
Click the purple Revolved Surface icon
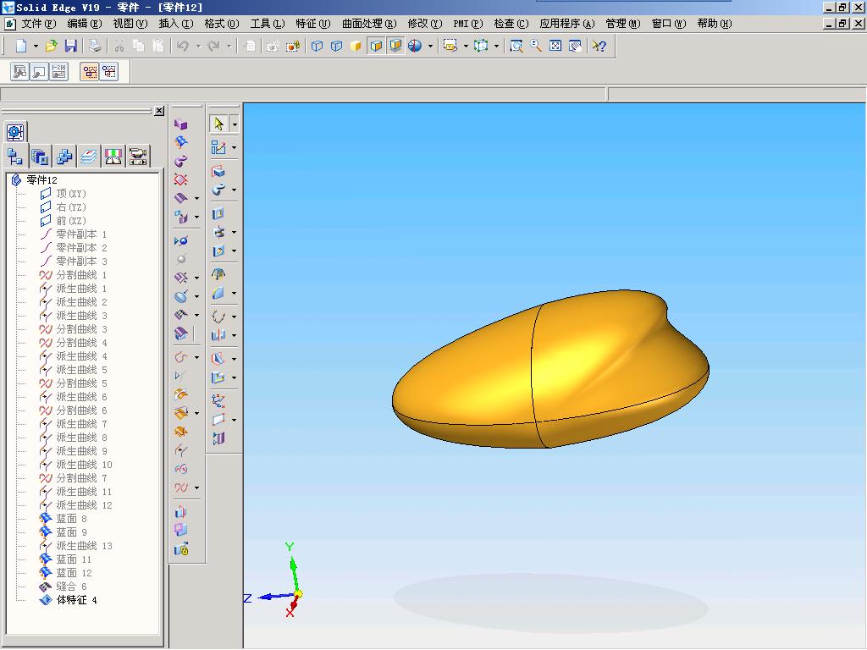pyautogui.click(x=181, y=162)
